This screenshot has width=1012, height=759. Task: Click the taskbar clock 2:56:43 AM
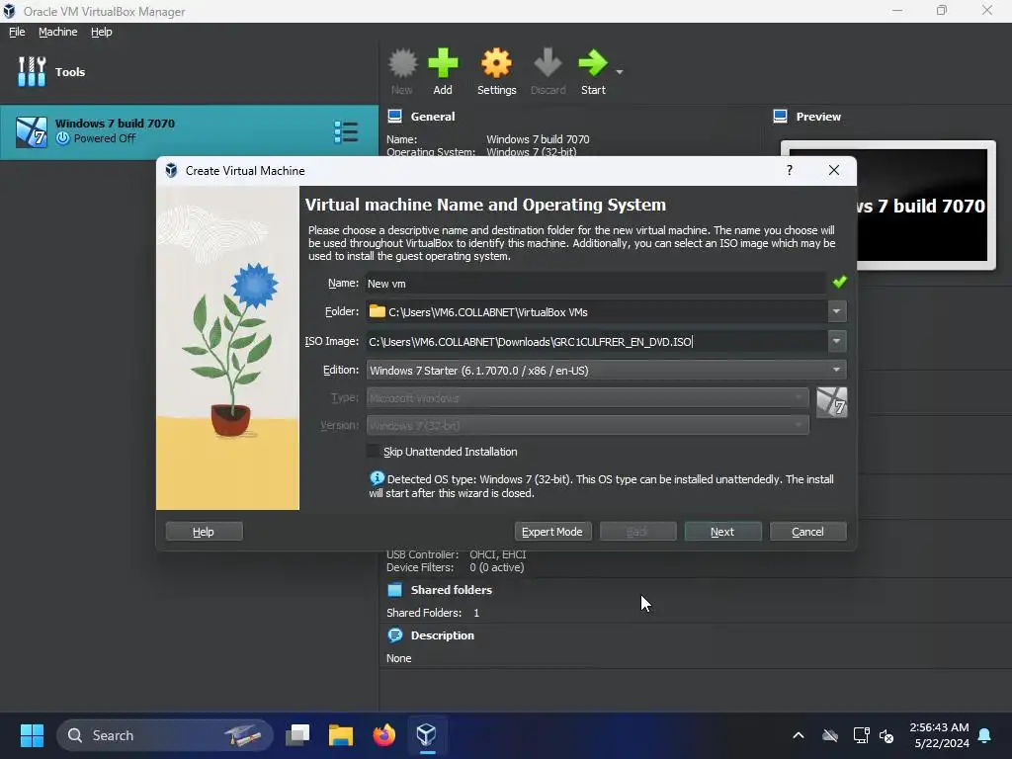[x=939, y=727]
